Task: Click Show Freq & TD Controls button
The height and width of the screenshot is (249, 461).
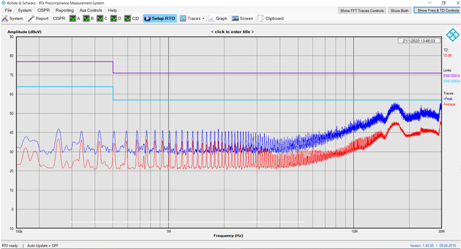Action: 438,10
